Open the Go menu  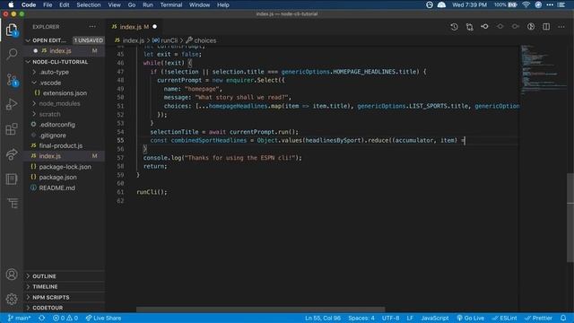click(132, 4)
